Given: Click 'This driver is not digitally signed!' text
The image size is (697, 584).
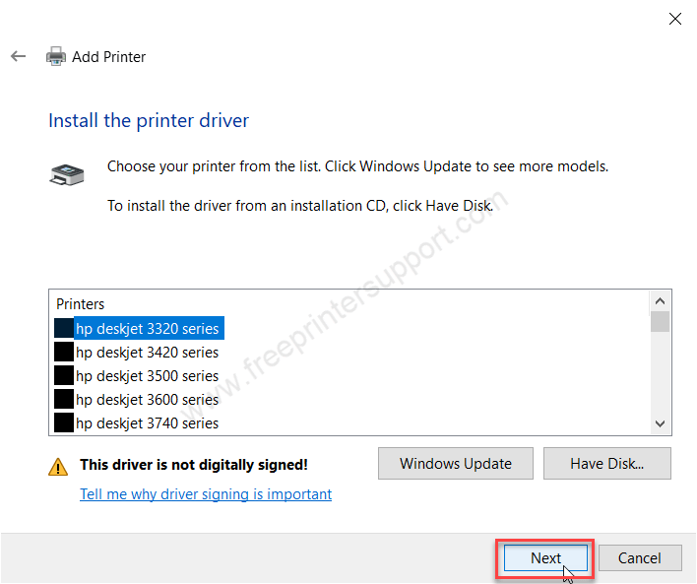Looking at the screenshot, I should click(x=194, y=465).
